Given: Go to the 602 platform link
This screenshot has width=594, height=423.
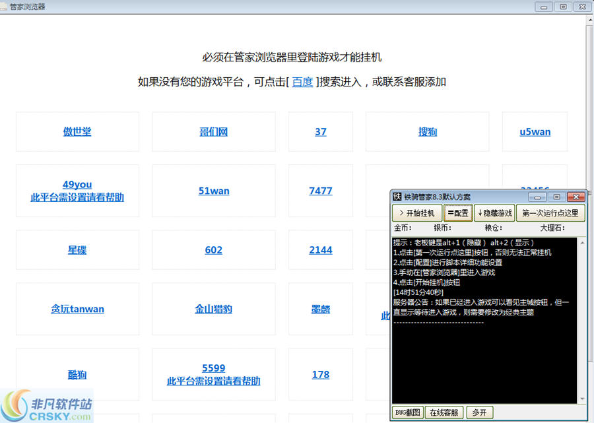Looking at the screenshot, I should coord(214,250).
